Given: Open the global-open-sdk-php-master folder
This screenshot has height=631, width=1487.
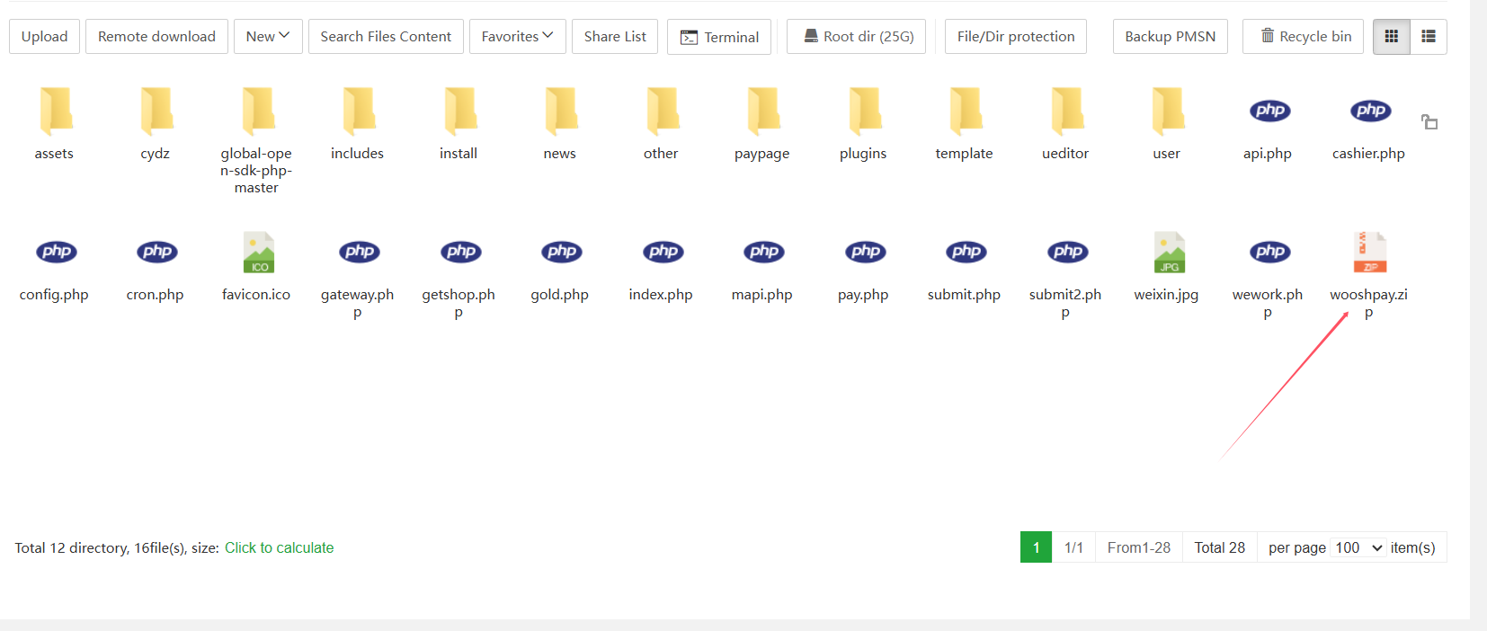Looking at the screenshot, I should coord(257,112).
